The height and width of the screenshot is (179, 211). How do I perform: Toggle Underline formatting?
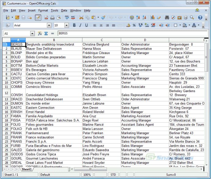coord(87,25)
